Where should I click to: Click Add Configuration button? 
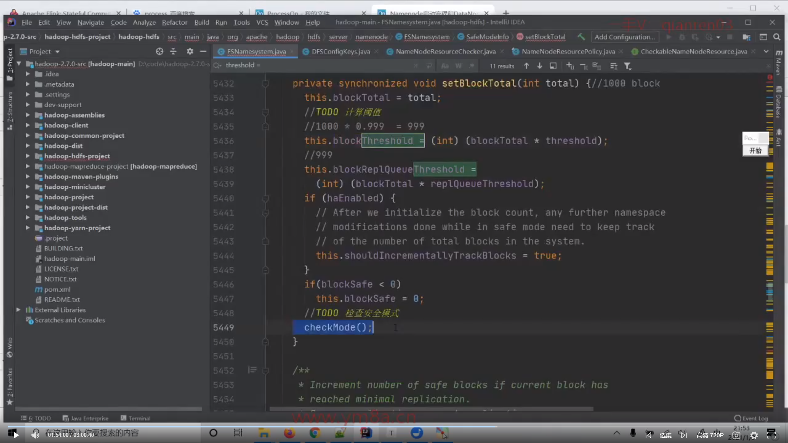(x=624, y=37)
